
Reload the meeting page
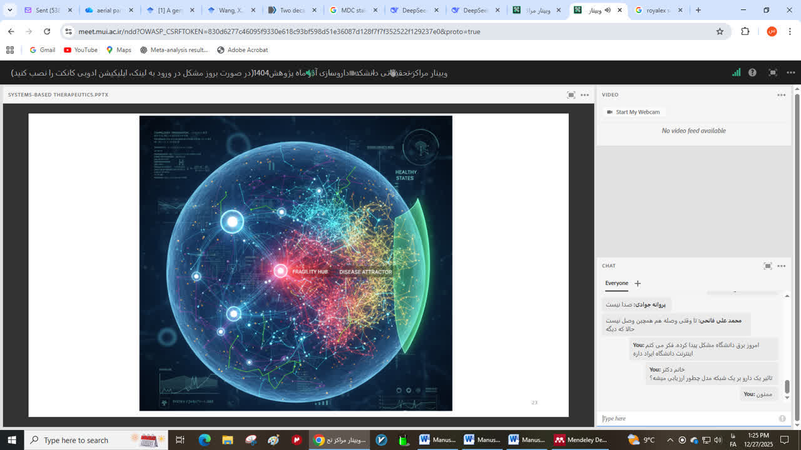pos(47,31)
